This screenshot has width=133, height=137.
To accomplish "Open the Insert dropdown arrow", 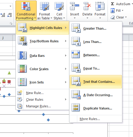I will click(x=75, y=18).
